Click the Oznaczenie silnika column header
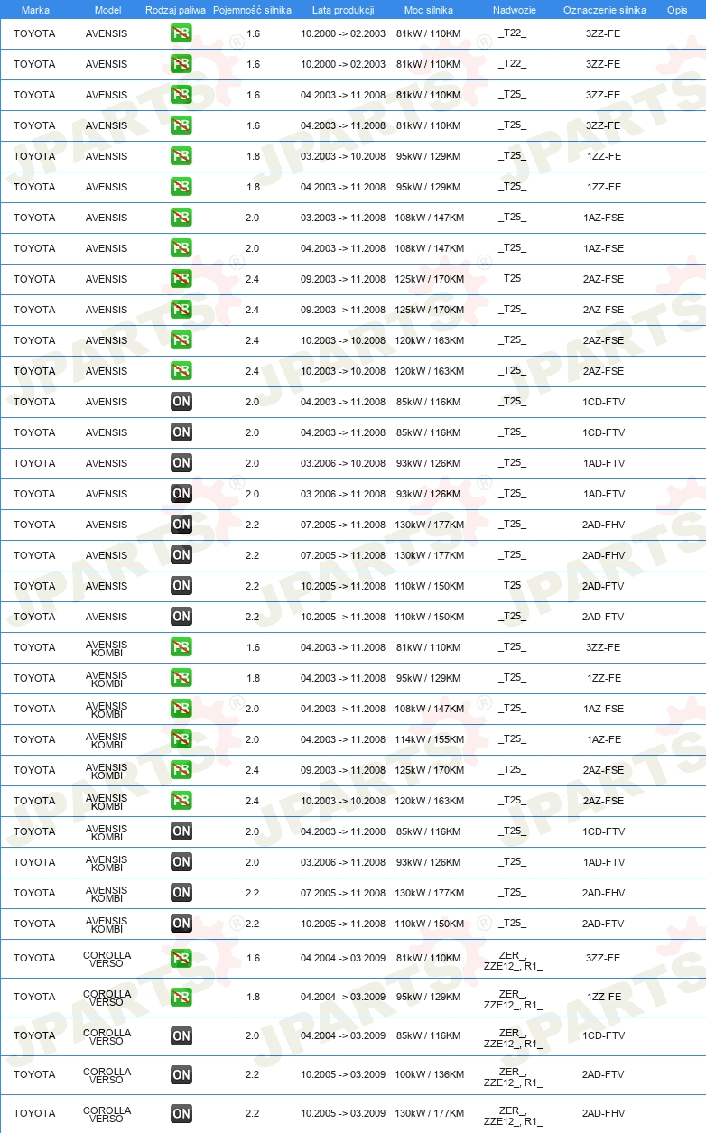 pyautogui.click(x=605, y=10)
